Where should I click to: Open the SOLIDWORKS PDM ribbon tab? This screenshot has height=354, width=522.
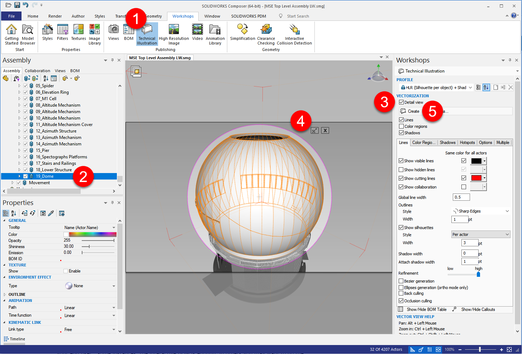[x=249, y=16]
